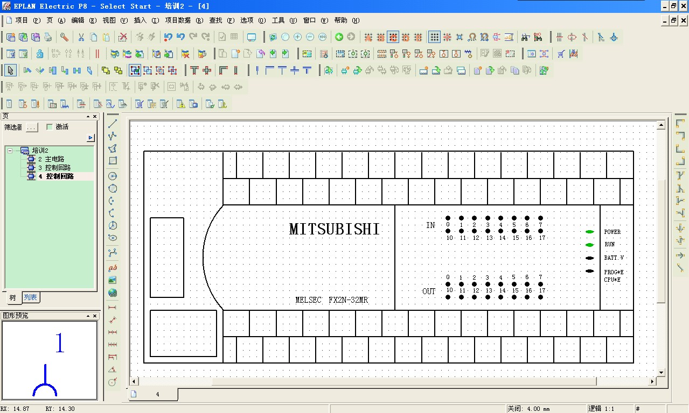689x413 pixels.
Task: Click the horizontal scrollbar right arrow
Action: tap(652, 381)
